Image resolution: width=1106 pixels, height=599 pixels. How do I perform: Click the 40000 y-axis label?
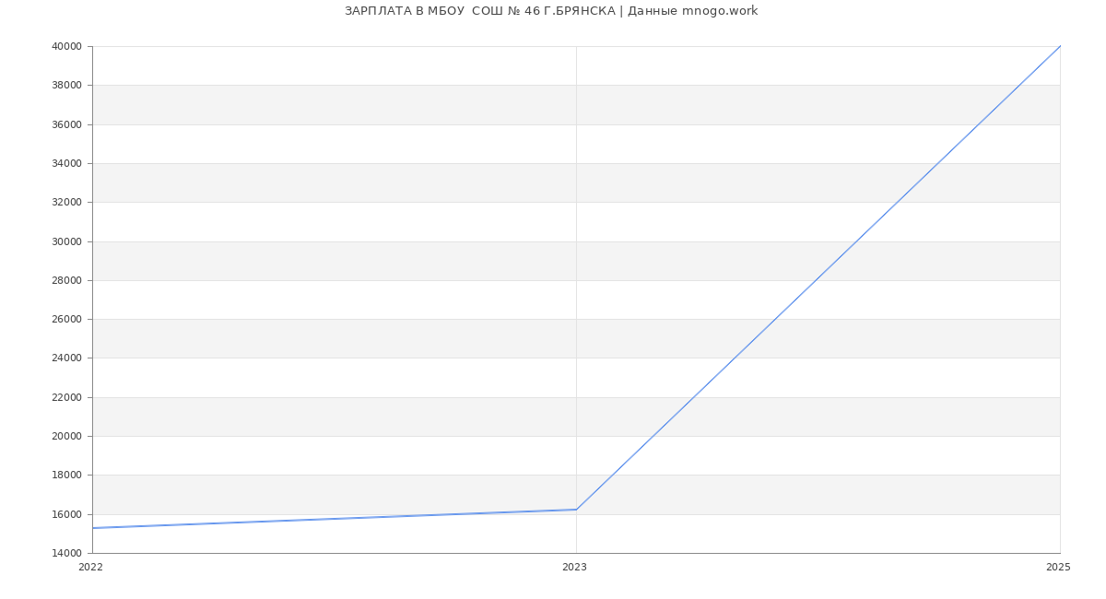pos(67,47)
